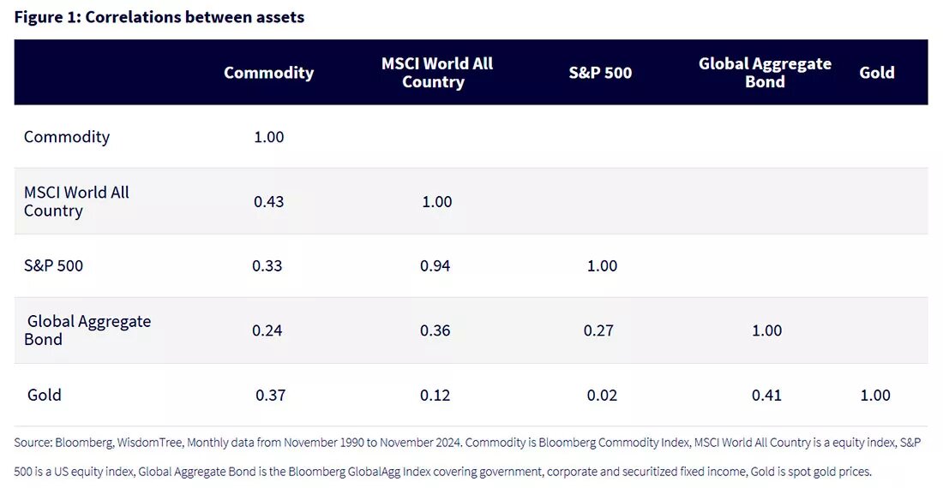Click the Figure 1 Correlations between assets title

pyautogui.click(x=159, y=17)
